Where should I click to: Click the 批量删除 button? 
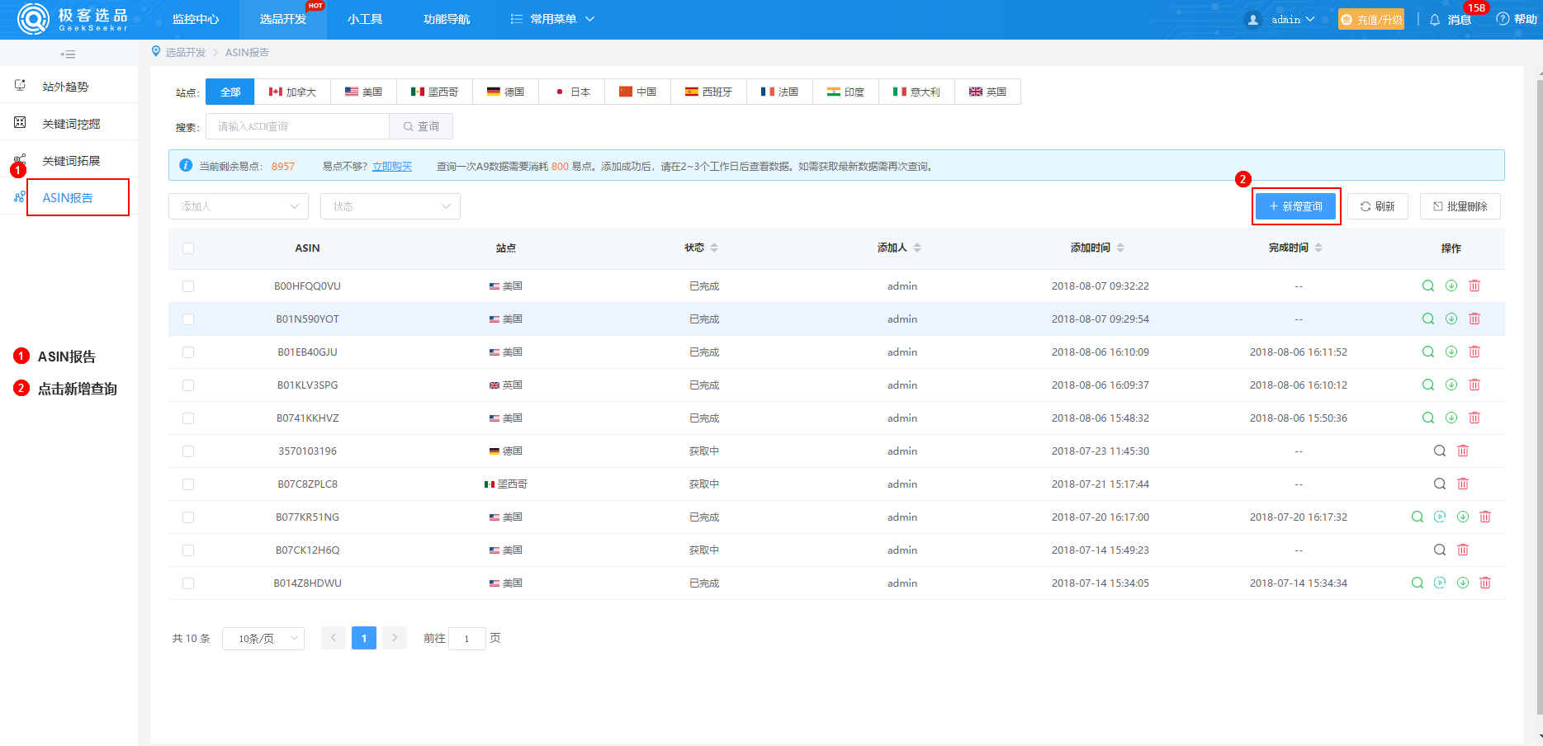click(x=1460, y=206)
